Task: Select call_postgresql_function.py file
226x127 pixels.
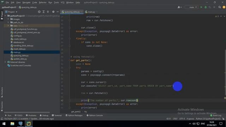Action: pyautogui.click(x=25, y=29)
